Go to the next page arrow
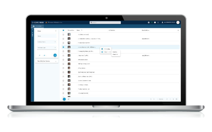The width and height of the screenshot is (212, 132). [x=173, y=99]
